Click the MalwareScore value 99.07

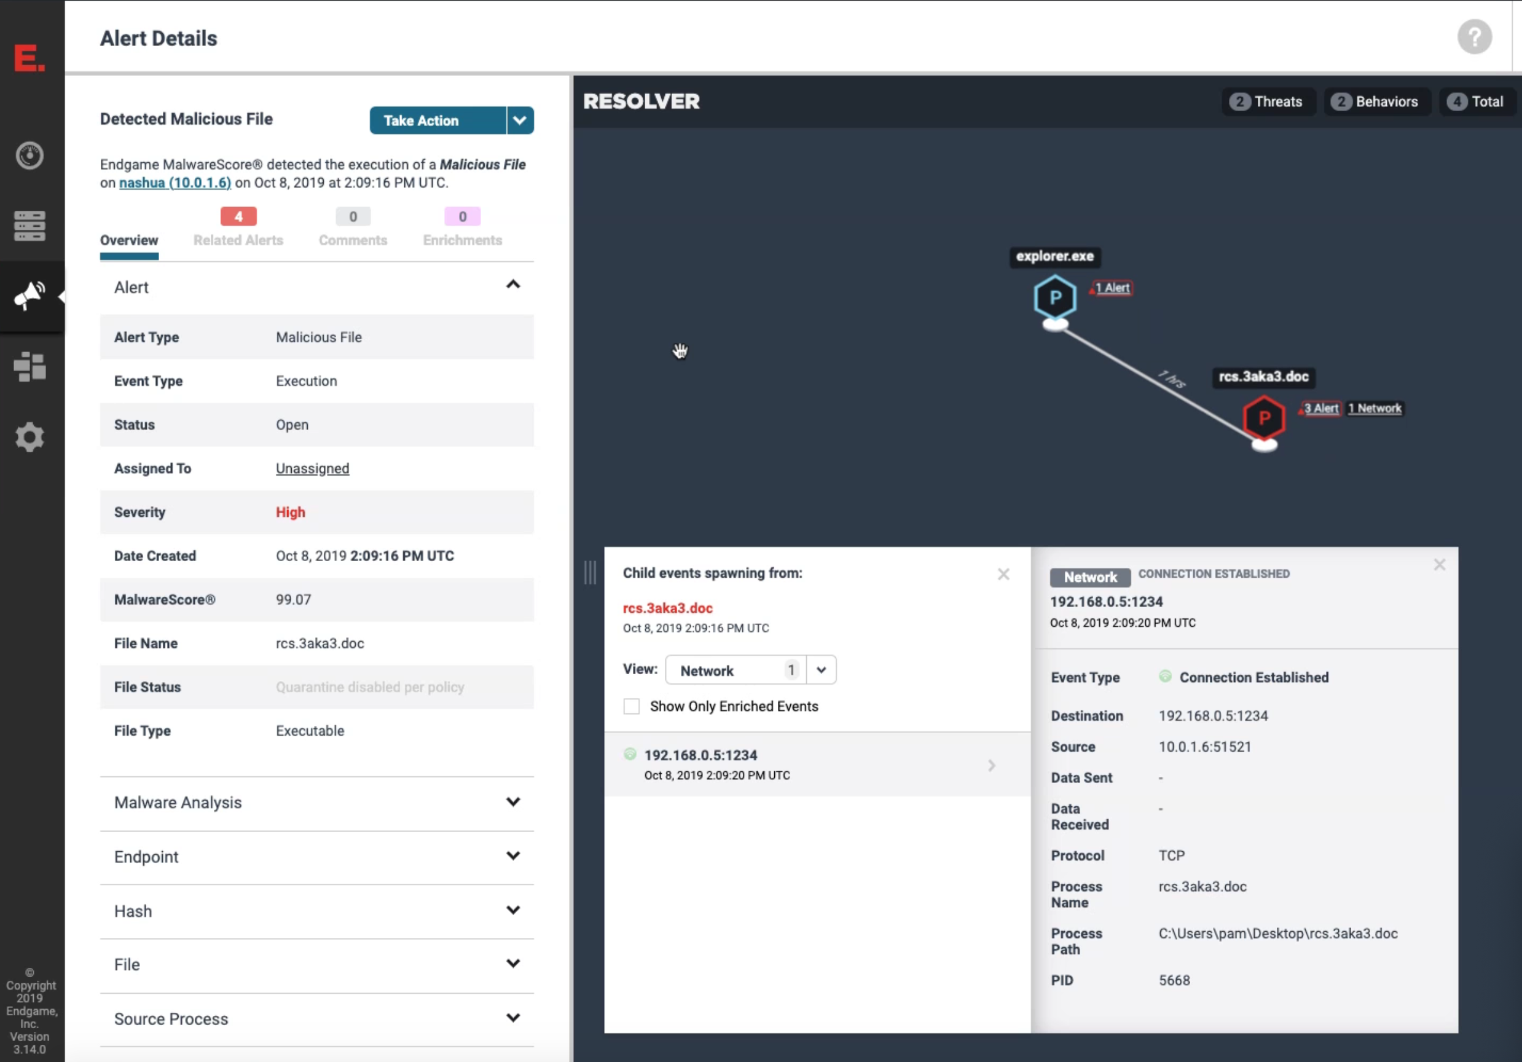pos(294,600)
